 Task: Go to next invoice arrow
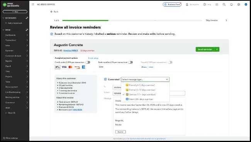[226, 20]
